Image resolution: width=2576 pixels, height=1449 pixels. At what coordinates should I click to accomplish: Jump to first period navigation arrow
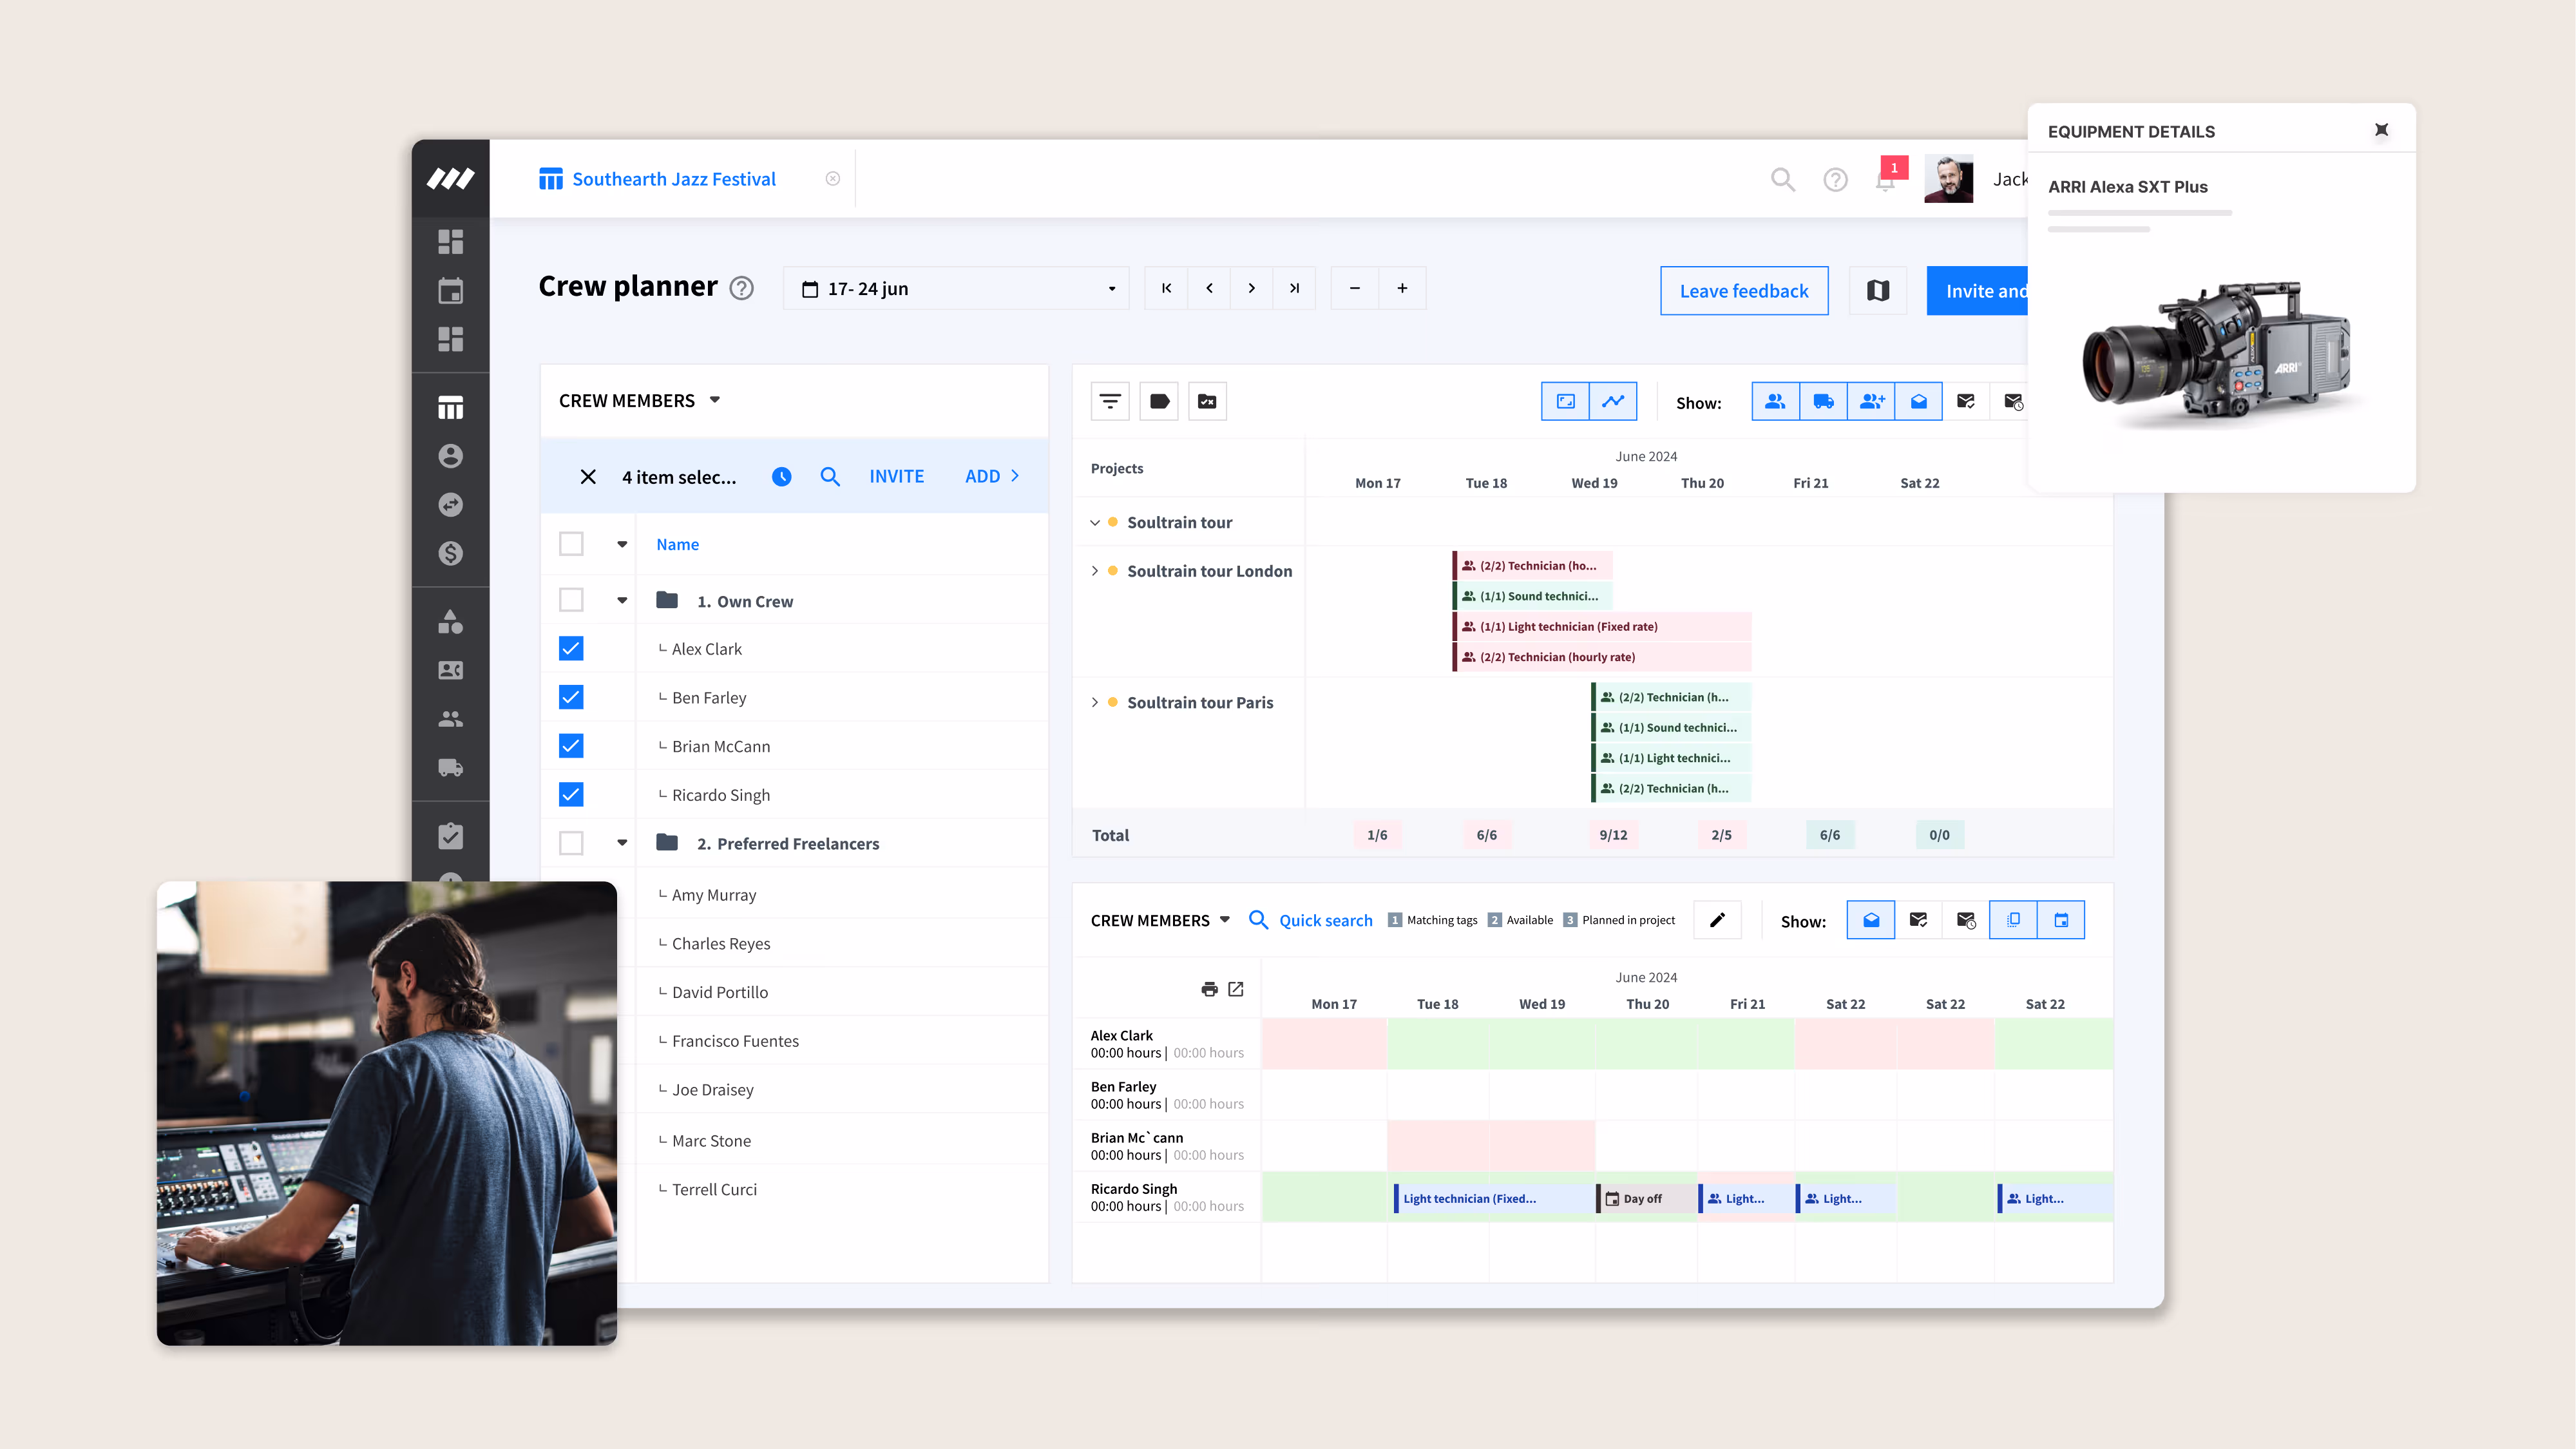(x=1166, y=288)
